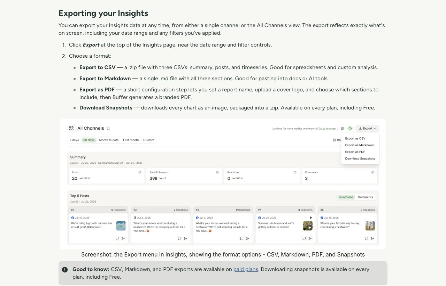Click the chat bubble icon left of Export
The image size is (446, 286).
click(343, 128)
